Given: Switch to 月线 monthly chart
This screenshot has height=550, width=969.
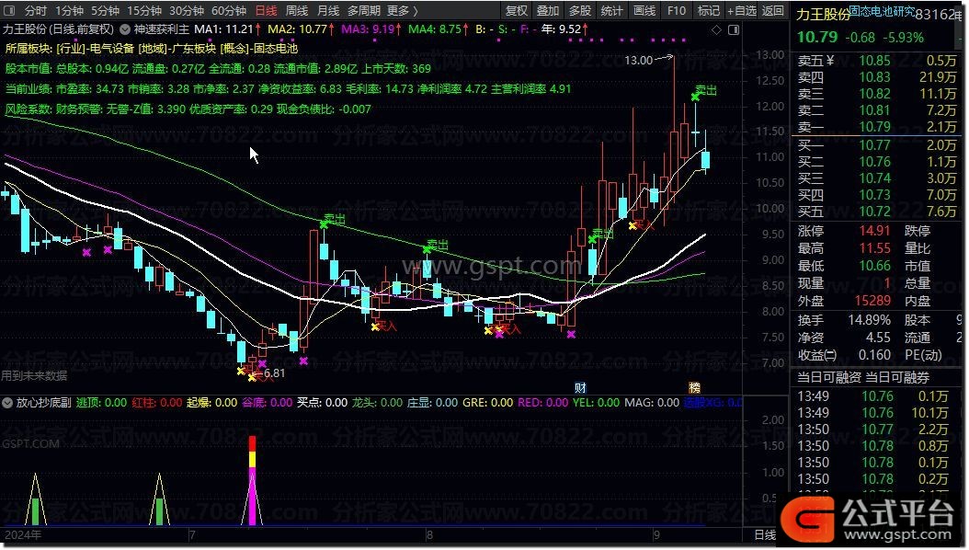Looking at the screenshot, I should [x=327, y=10].
